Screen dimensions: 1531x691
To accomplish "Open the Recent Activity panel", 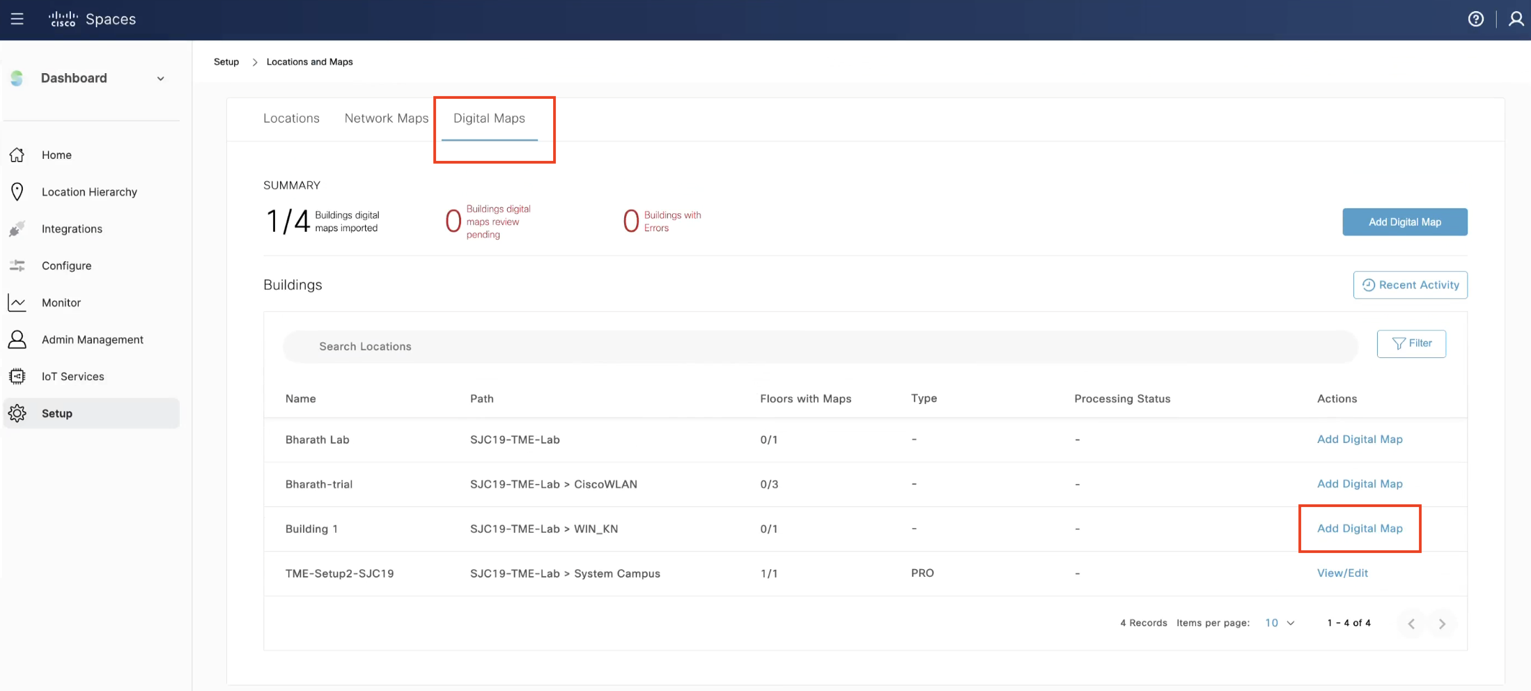I will (x=1410, y=285).
